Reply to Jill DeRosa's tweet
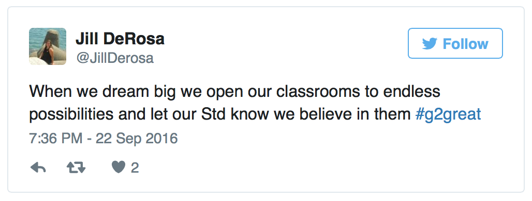Image resolution: width=532 pixels, height=201 pixels. (x=38, y=167)
